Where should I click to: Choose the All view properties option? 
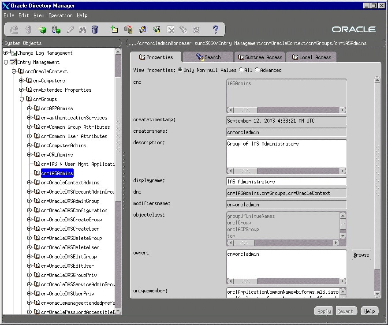241,70
